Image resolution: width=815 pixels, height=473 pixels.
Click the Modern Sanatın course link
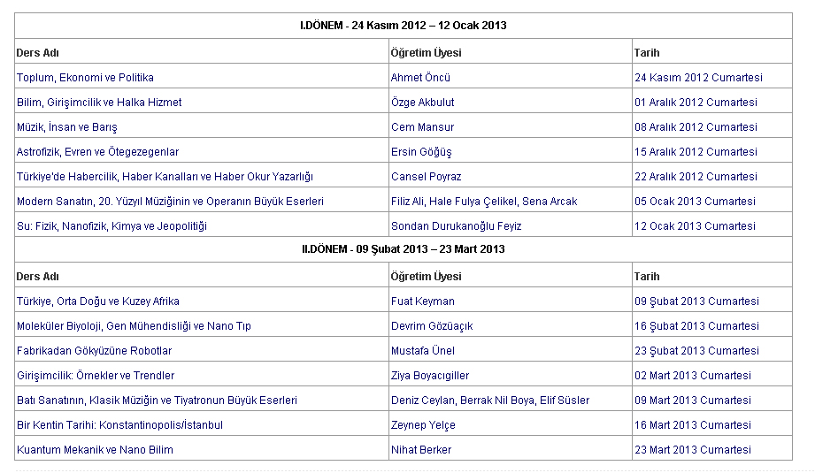click(170, 202)
